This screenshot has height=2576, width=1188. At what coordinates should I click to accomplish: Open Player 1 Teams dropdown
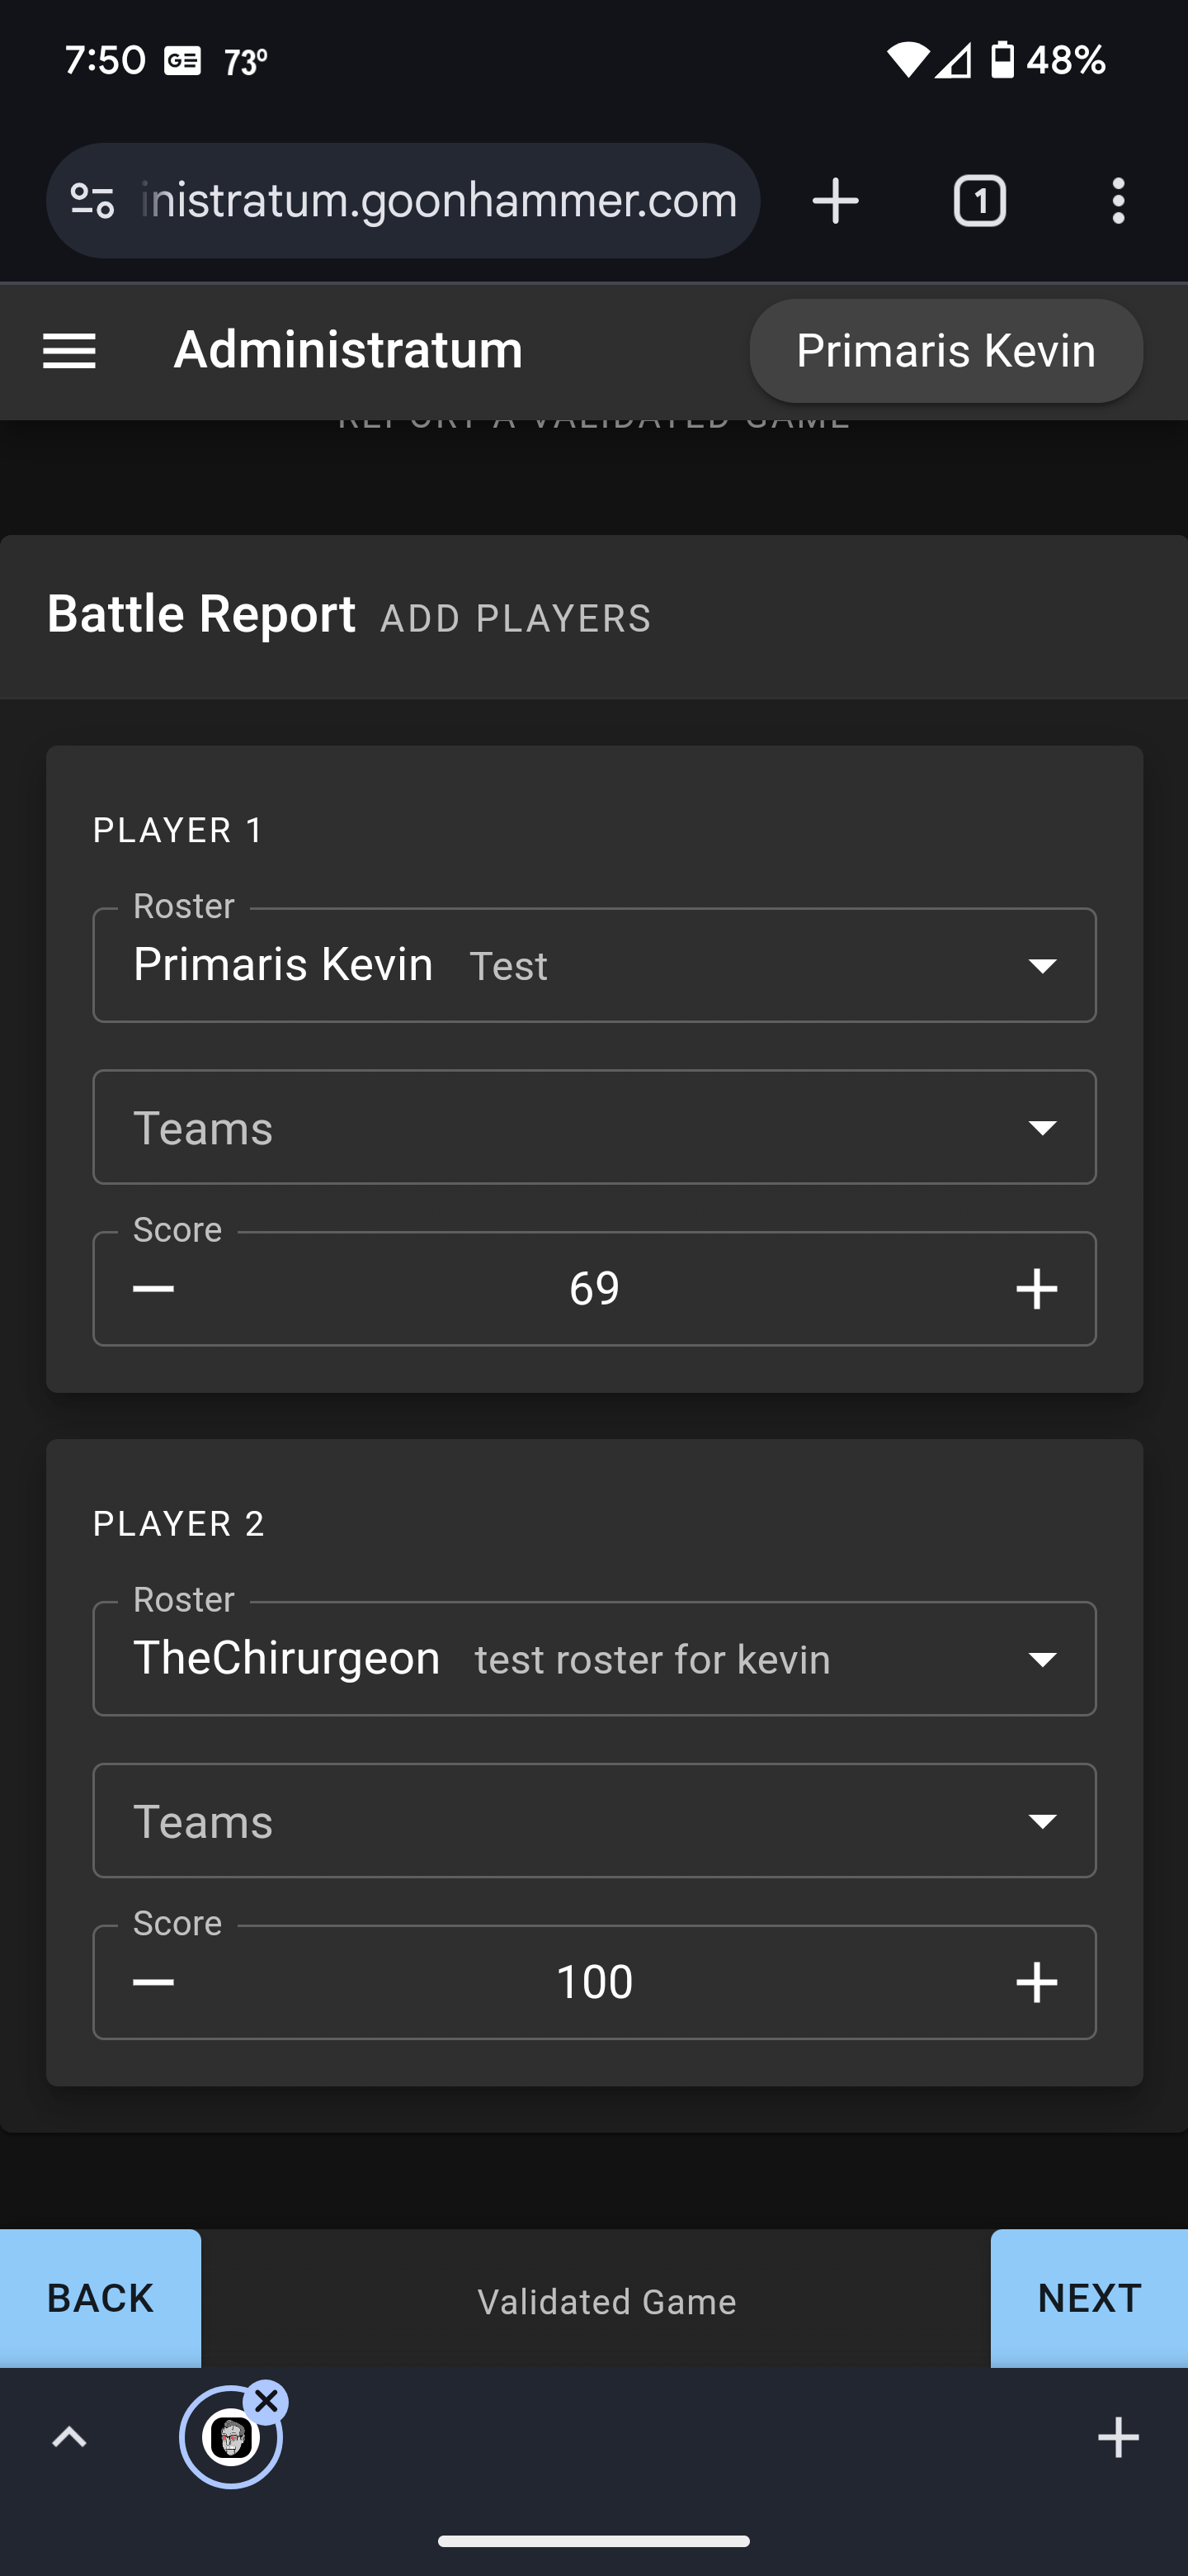(1042, 1128)
